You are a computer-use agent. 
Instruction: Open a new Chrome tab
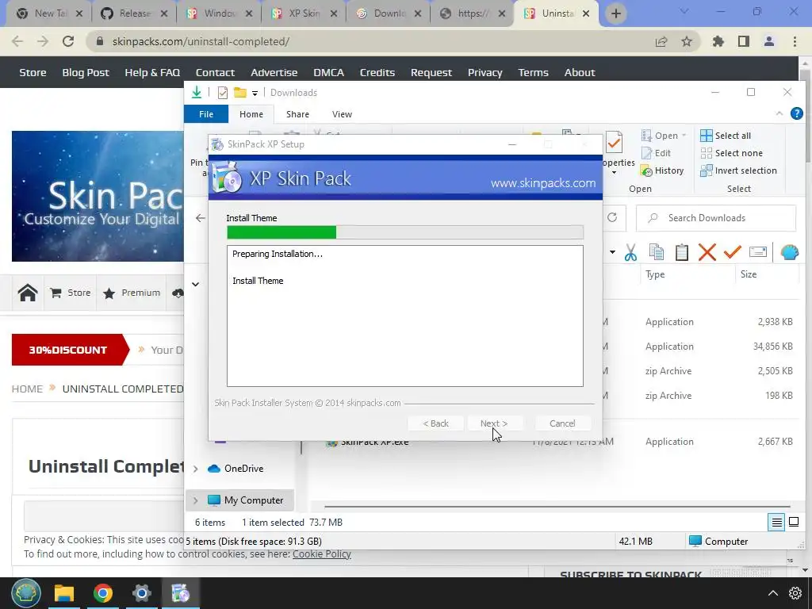tap(615, 13)
